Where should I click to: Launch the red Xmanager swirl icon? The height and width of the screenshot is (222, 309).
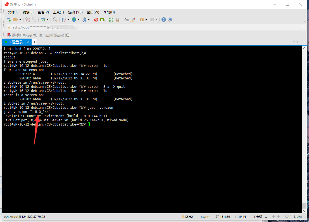(96, 20)
